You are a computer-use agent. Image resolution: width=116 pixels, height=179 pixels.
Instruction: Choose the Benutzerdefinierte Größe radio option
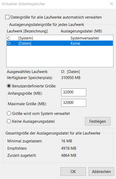pyautogui.click(x=9, y=86)
